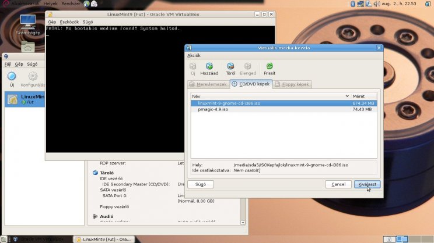Click the Bluetooth tray icon
This screenshot has height=243, width=434.
point(352,4)
